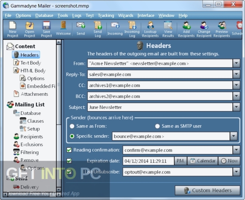Open Attachments in the sidebar
Viewport: 245px width, 200px height.
[31, 94]
